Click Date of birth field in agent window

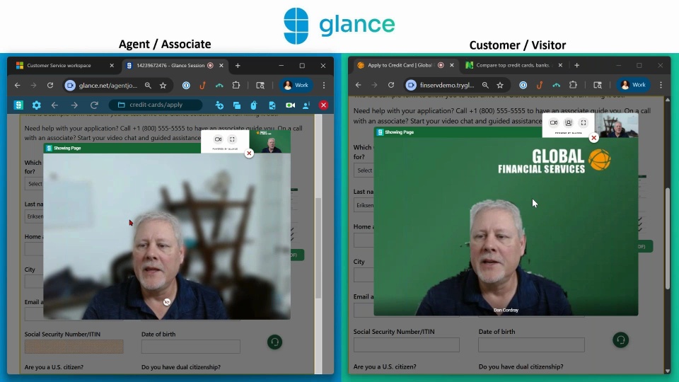(190, 347)
